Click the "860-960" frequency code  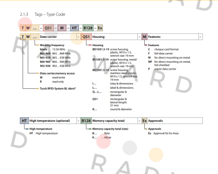pyautogui.click(x=45, y=62)
